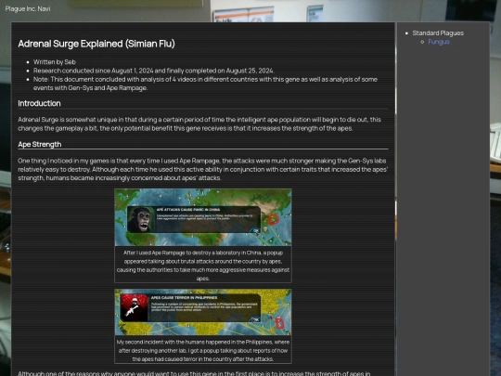Click the Standard Plagues sidebar item
The width and height of the screenshot is (501, 376).
(438, 33)
